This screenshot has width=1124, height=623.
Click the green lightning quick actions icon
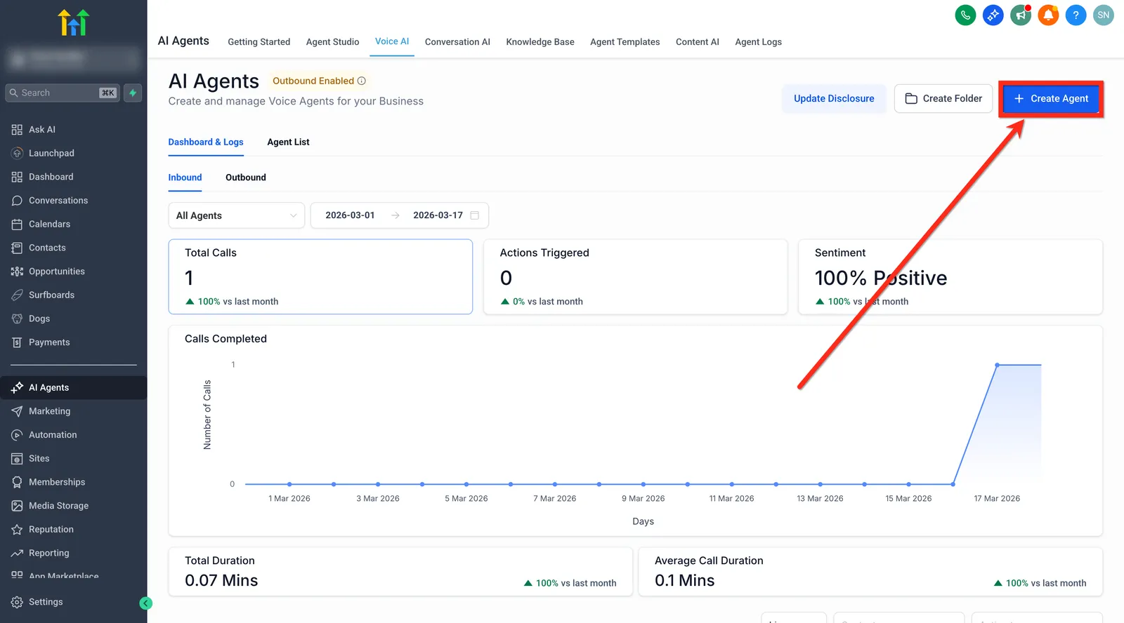click(x=133, y=93)
